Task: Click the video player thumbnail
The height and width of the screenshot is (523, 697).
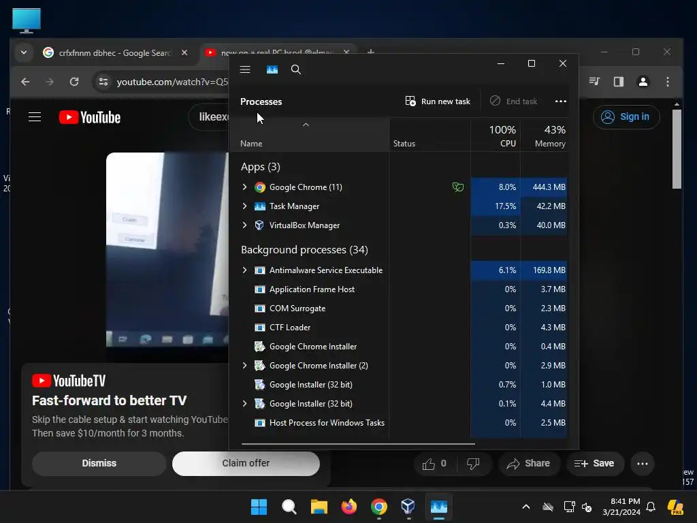Action: pyautogui.click(x=167, y=249)
